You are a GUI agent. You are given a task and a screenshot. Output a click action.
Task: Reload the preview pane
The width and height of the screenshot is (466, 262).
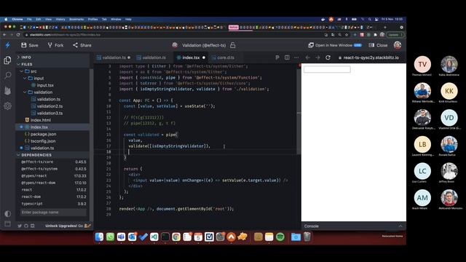(328, 57)
